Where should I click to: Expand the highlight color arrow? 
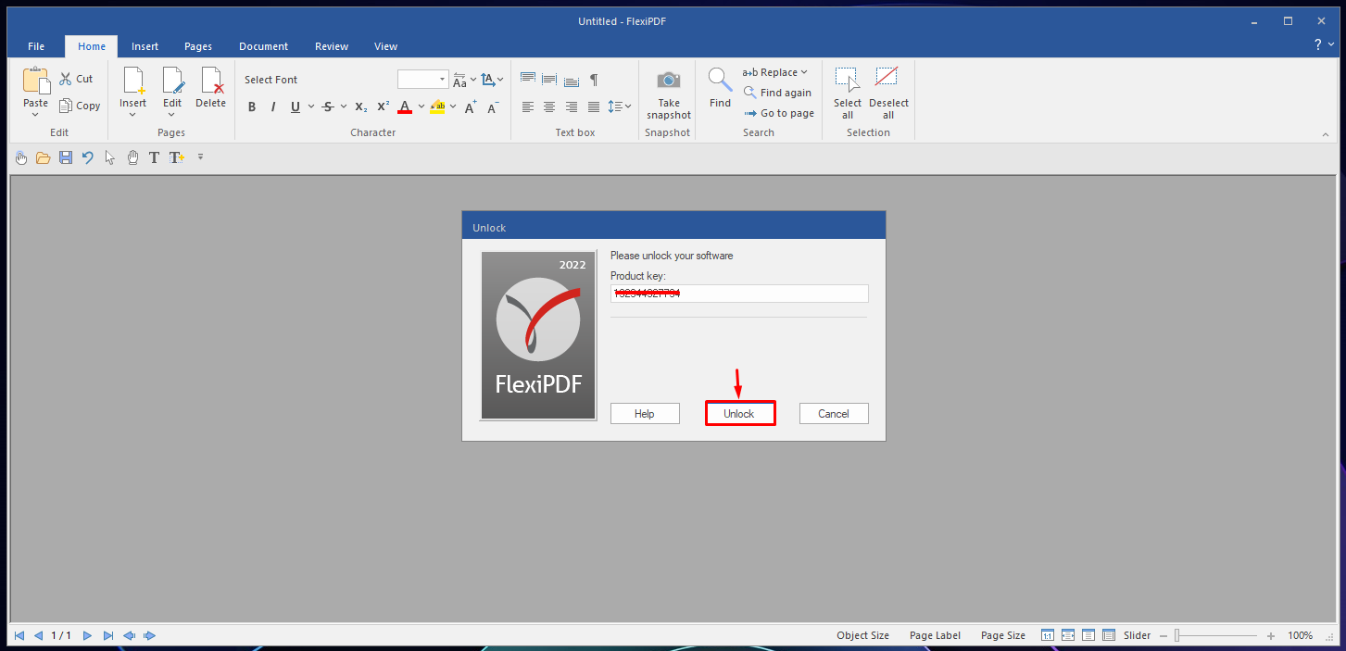point(453,107)
